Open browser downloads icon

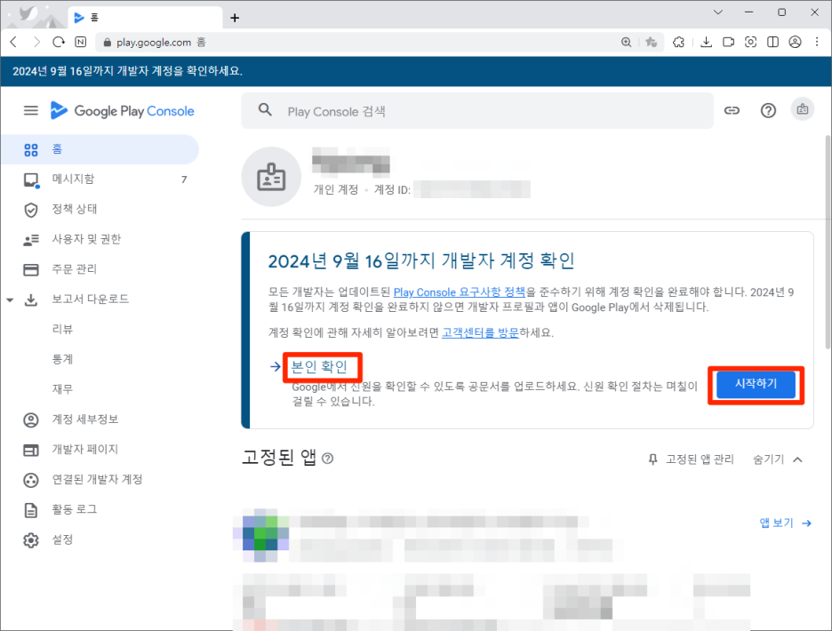tap(706, 42)
